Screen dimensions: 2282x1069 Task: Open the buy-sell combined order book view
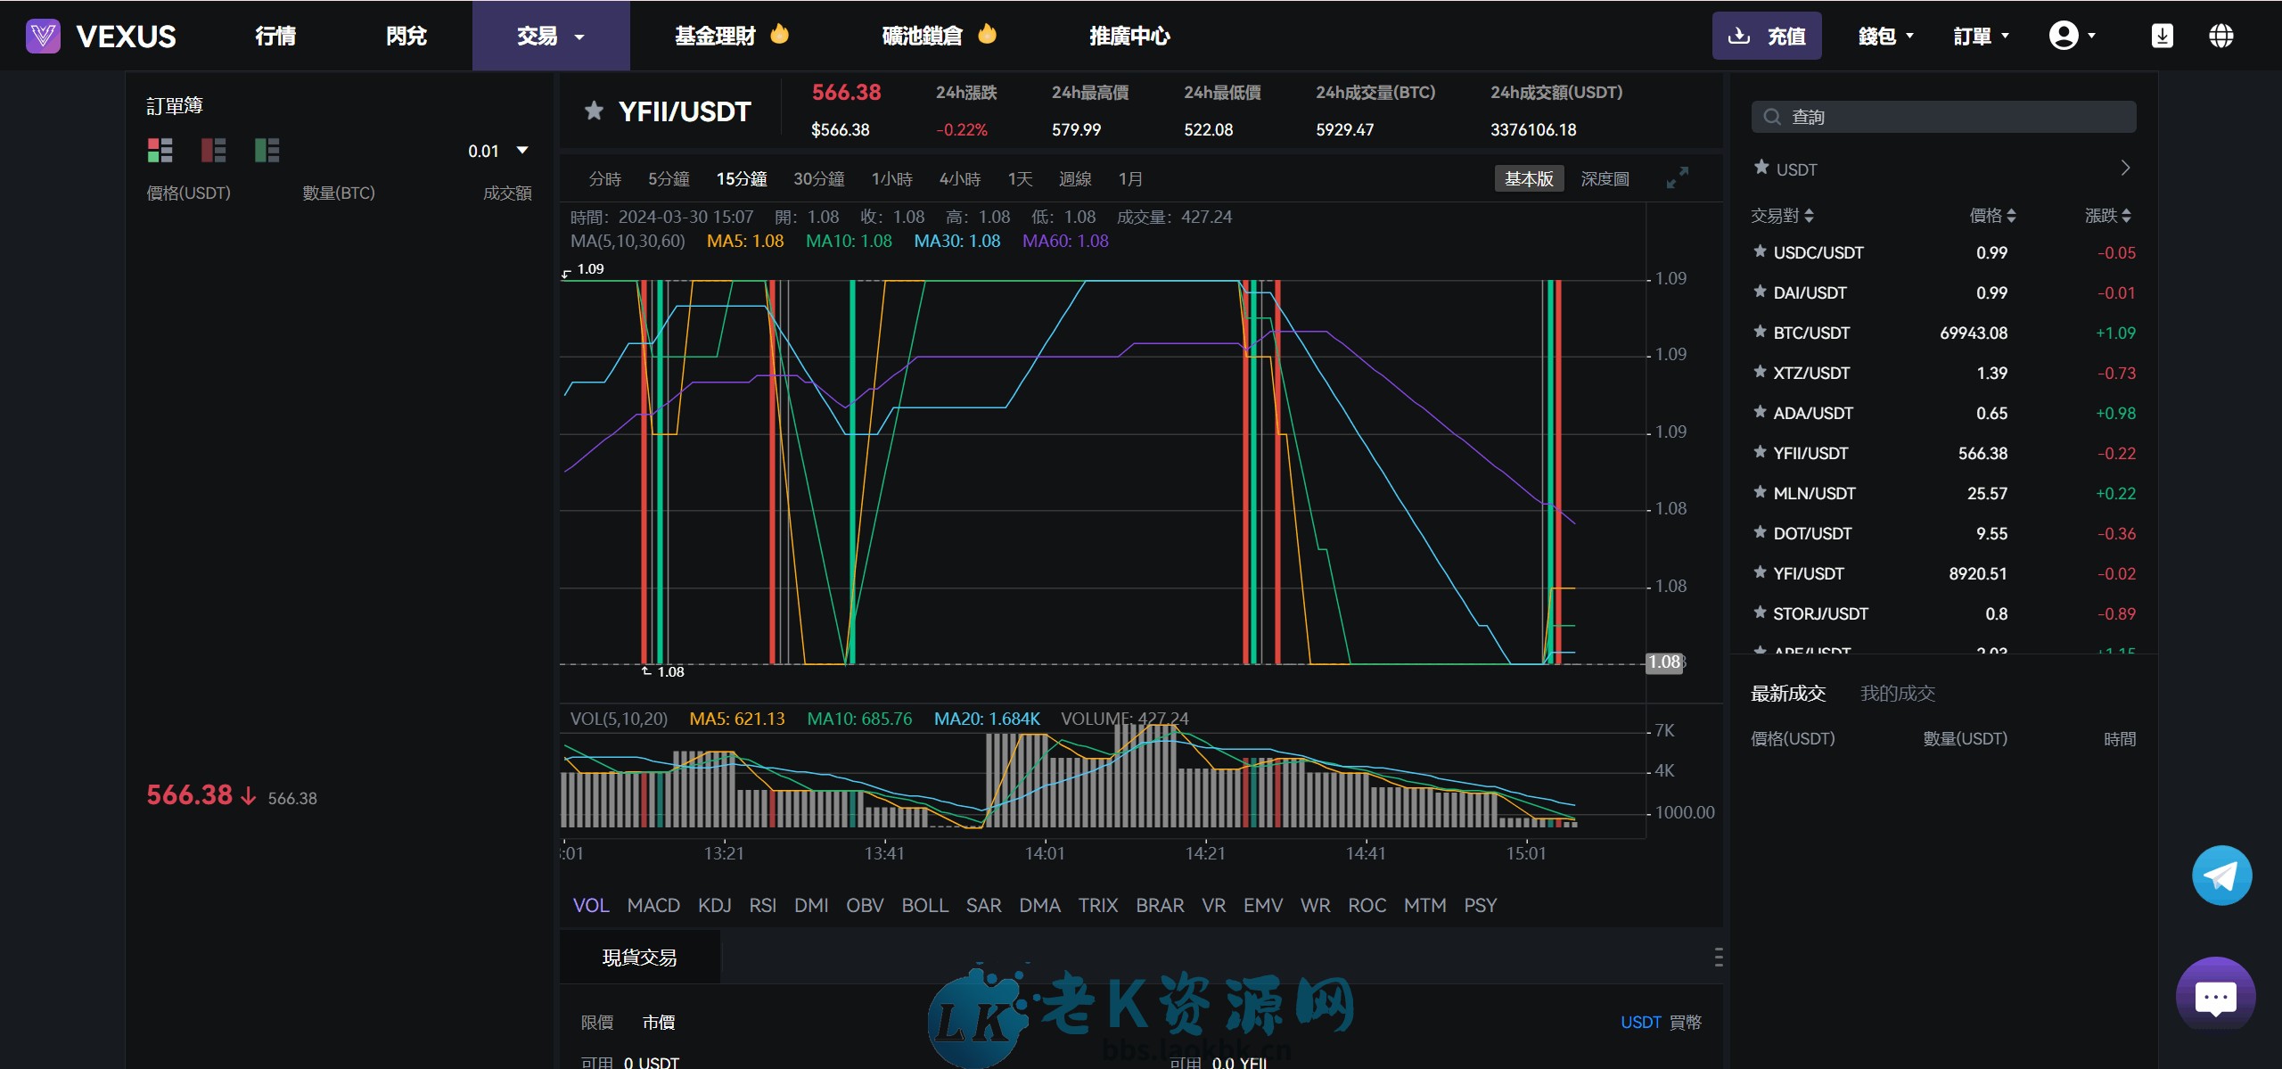coord(160,150)
